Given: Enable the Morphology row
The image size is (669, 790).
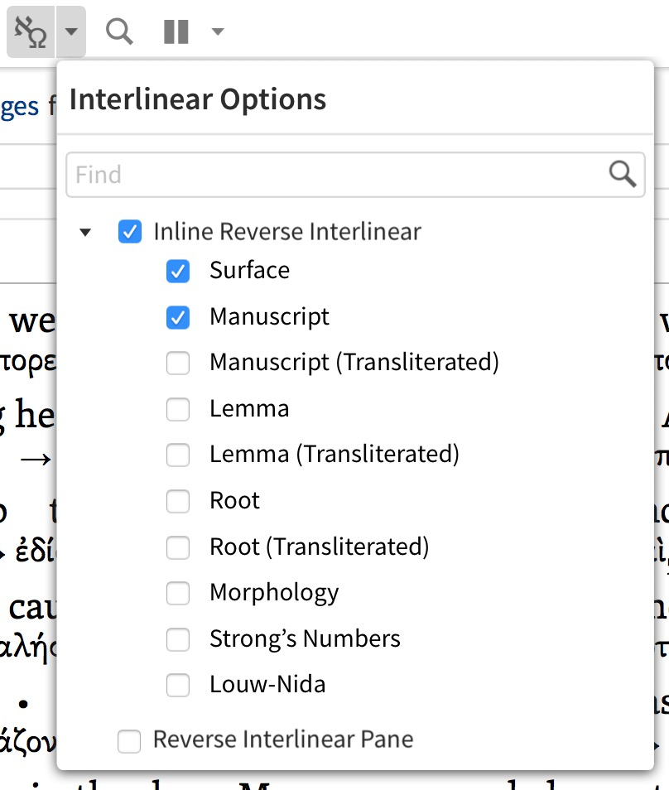Looking at the screenshot, I should (177, 592).
